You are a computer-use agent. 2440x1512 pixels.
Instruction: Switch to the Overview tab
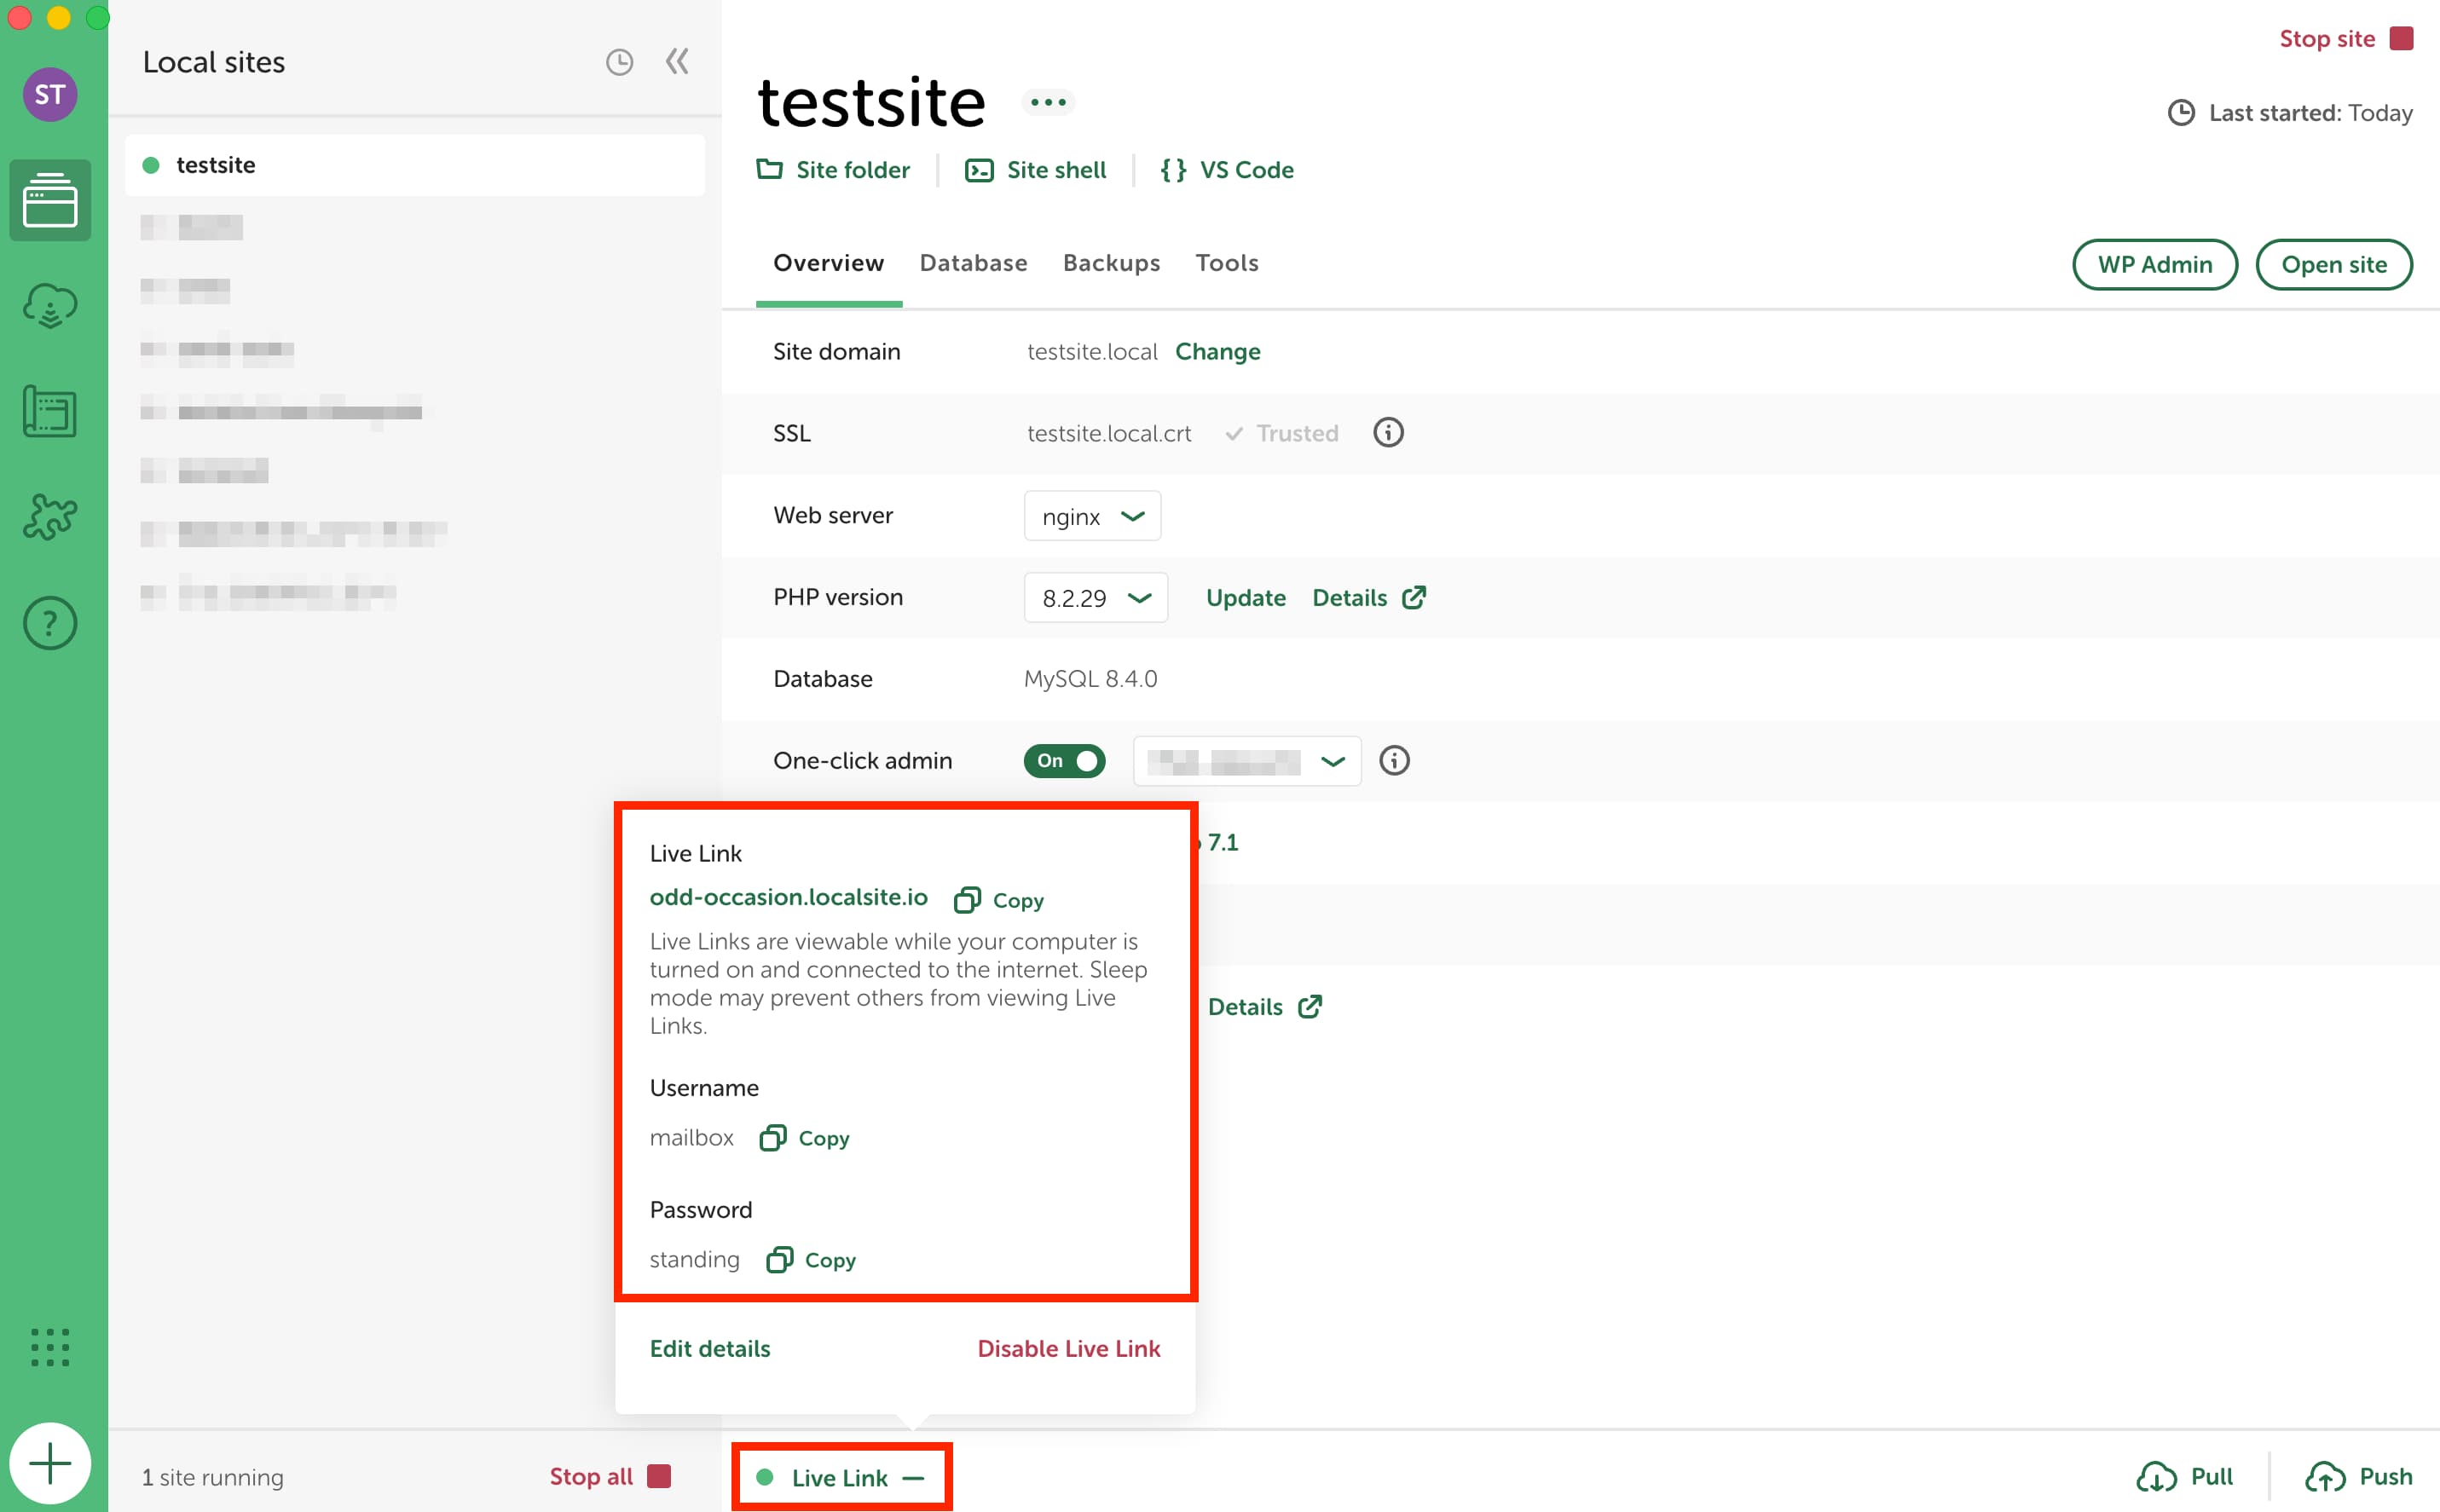coord(828,263)
